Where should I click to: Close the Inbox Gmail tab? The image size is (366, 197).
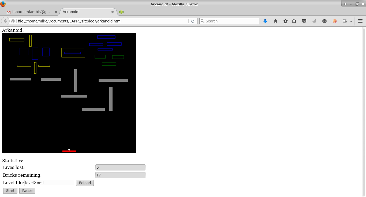pyautogui.click(x=56, y=12)
